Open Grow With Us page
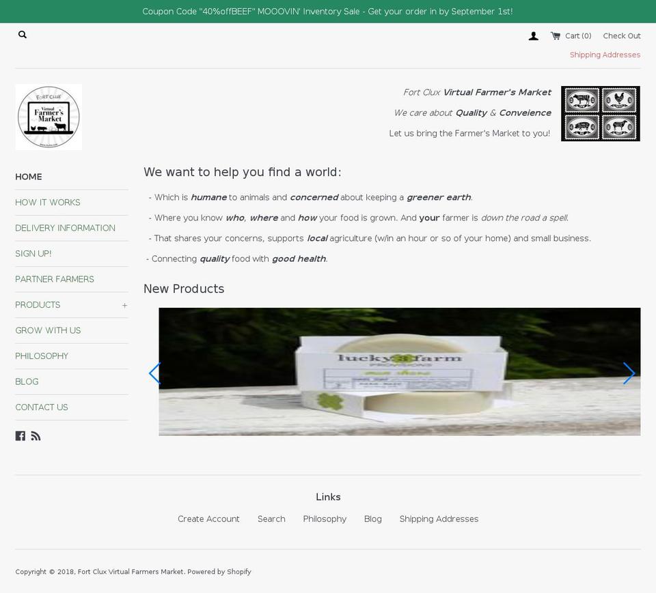The width and height of the screenshot is (656, 593). coord(48,330)
